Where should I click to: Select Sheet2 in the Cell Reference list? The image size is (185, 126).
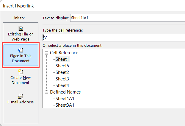(x=62, y=72)
